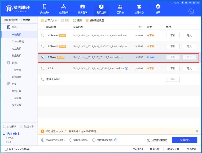Select the 14.0beta6 firmware radio button
Viewport: 202px width, 153px height.
tap(43, 35)
